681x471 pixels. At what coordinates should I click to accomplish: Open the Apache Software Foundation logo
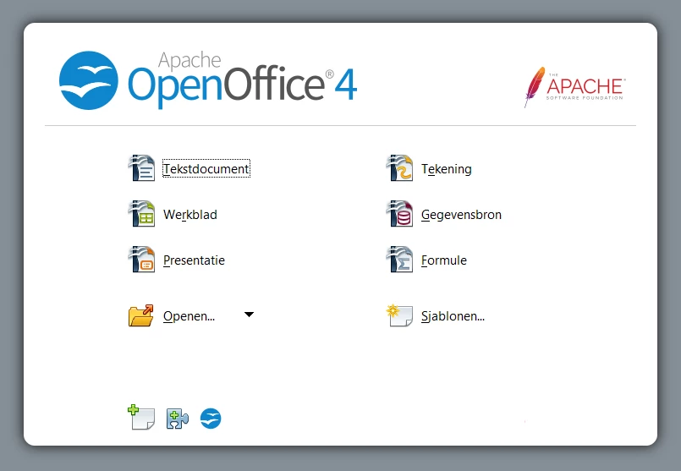click(x=574, y=87)
